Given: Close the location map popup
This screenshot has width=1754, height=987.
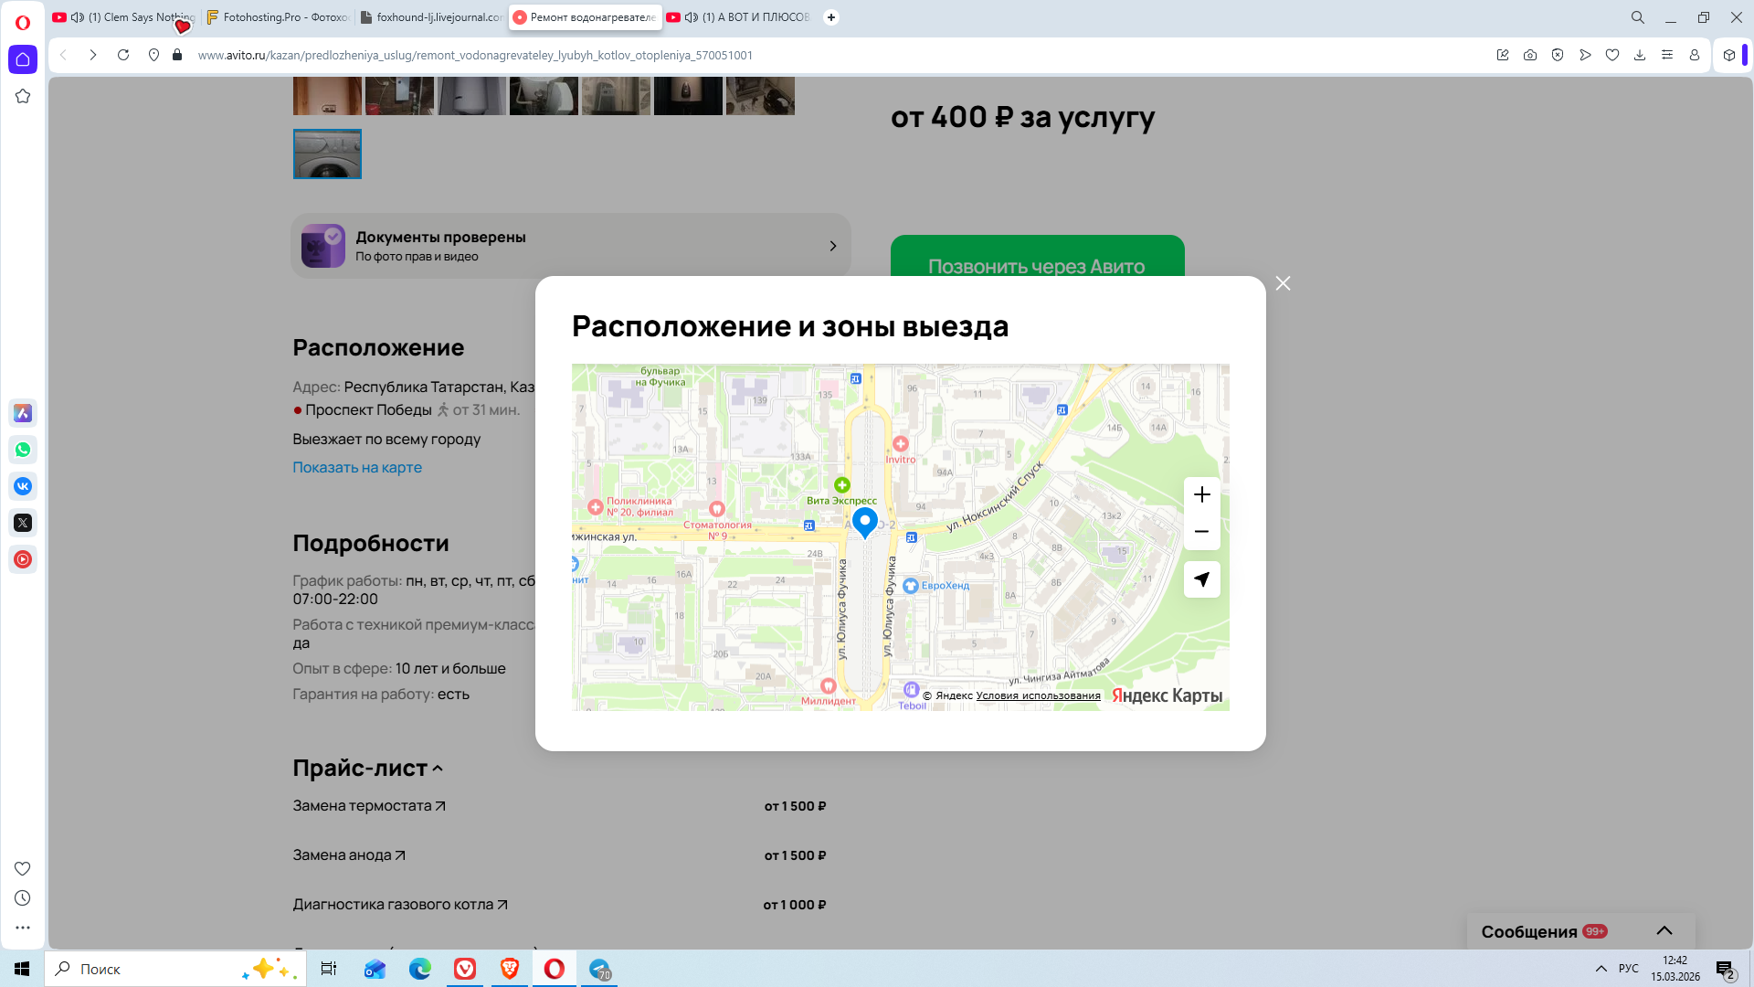Looking at the screenshot, I should click(1283, 283).
